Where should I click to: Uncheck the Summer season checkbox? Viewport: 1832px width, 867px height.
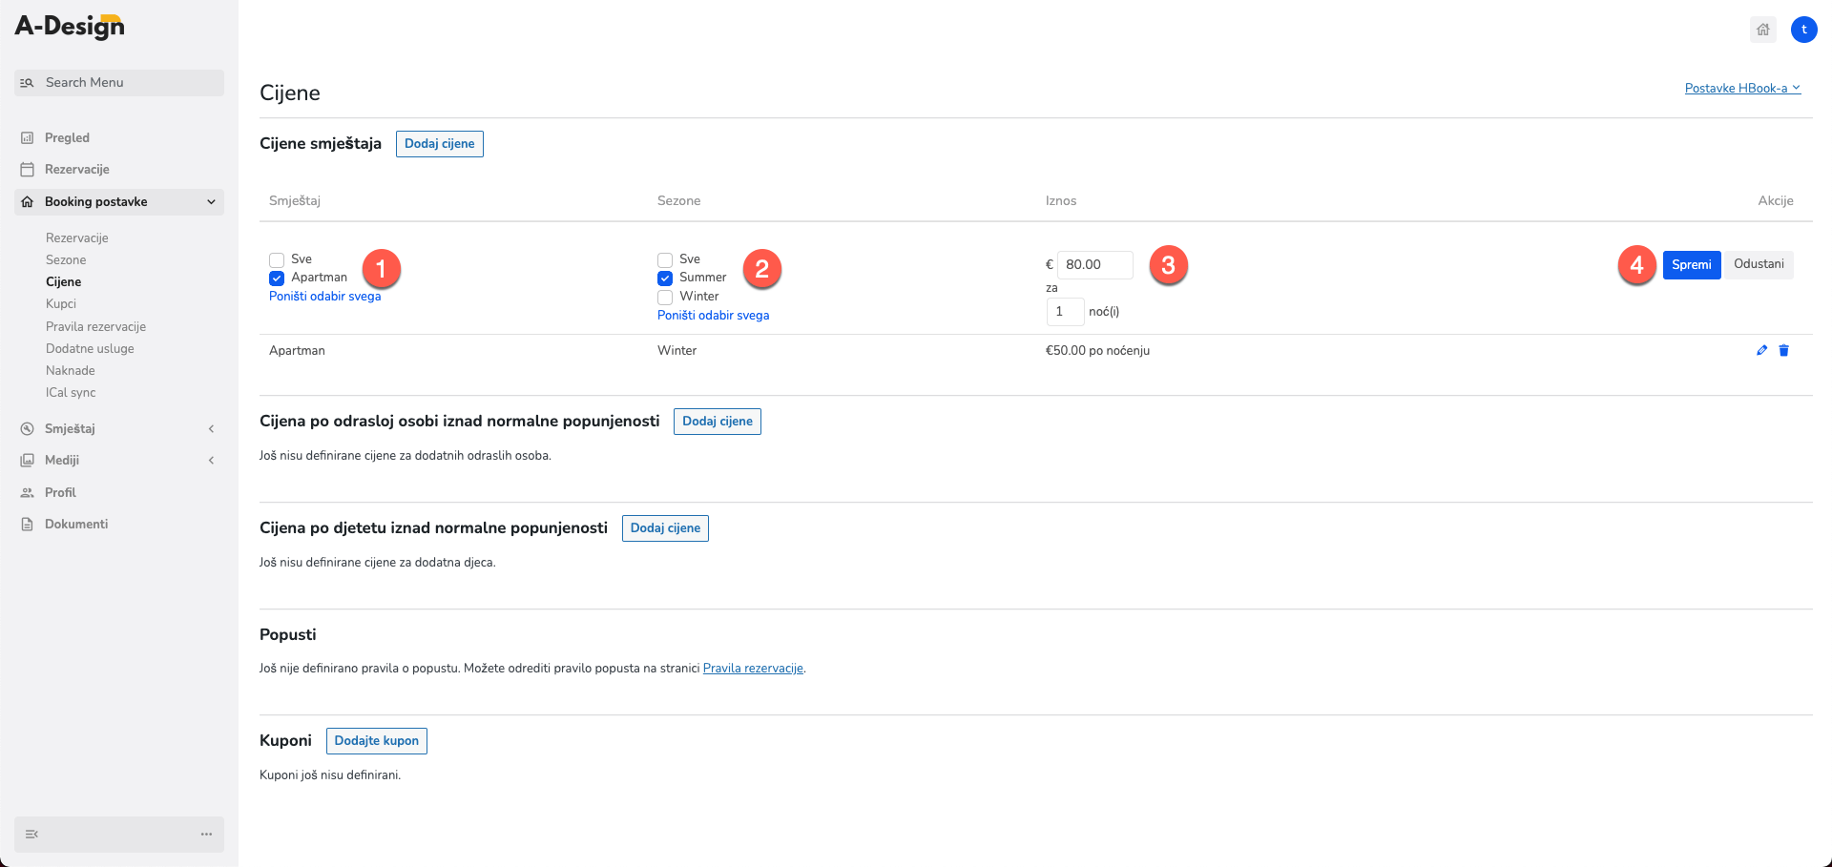click(665, 278)
